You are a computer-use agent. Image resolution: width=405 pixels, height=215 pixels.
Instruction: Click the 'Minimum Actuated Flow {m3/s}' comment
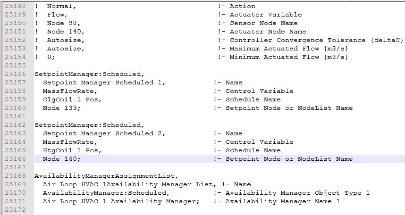coord(289,57)
